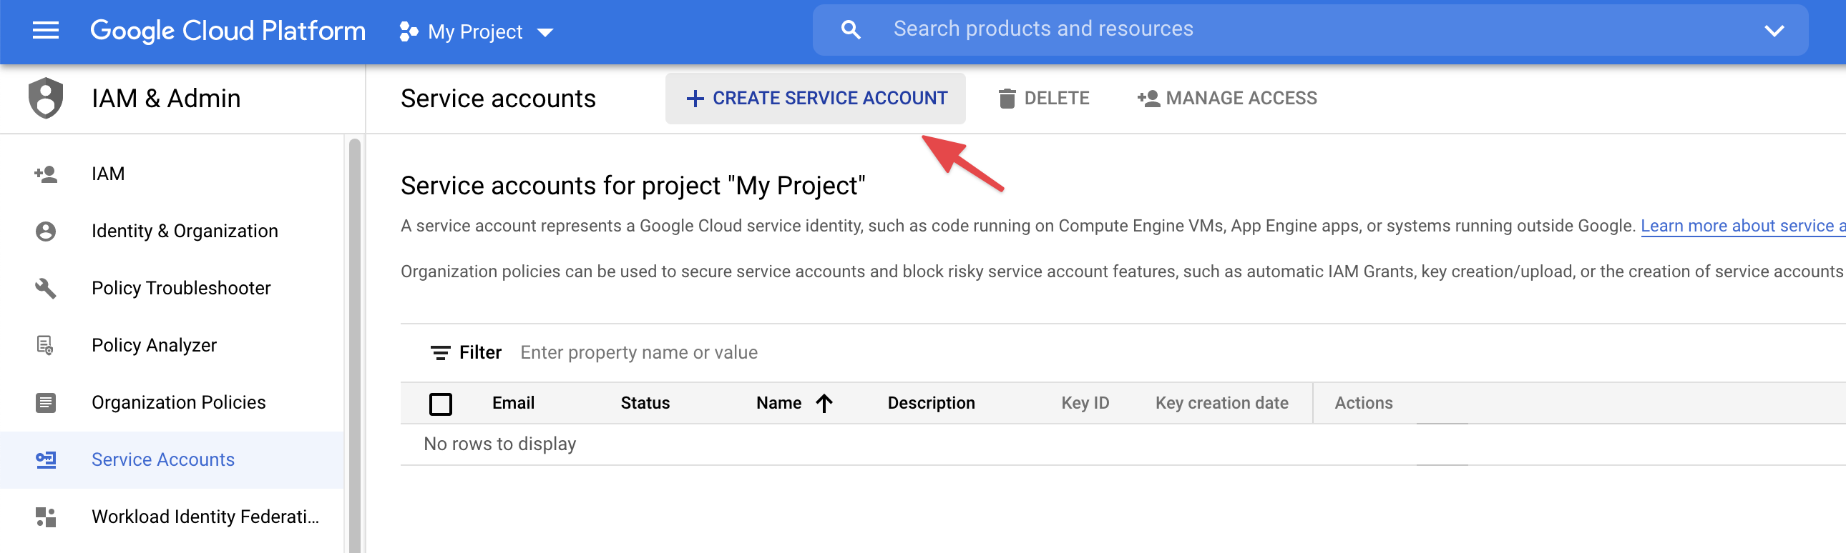
Task: Open the hamburger navigation menu
Action: point(46,31)
